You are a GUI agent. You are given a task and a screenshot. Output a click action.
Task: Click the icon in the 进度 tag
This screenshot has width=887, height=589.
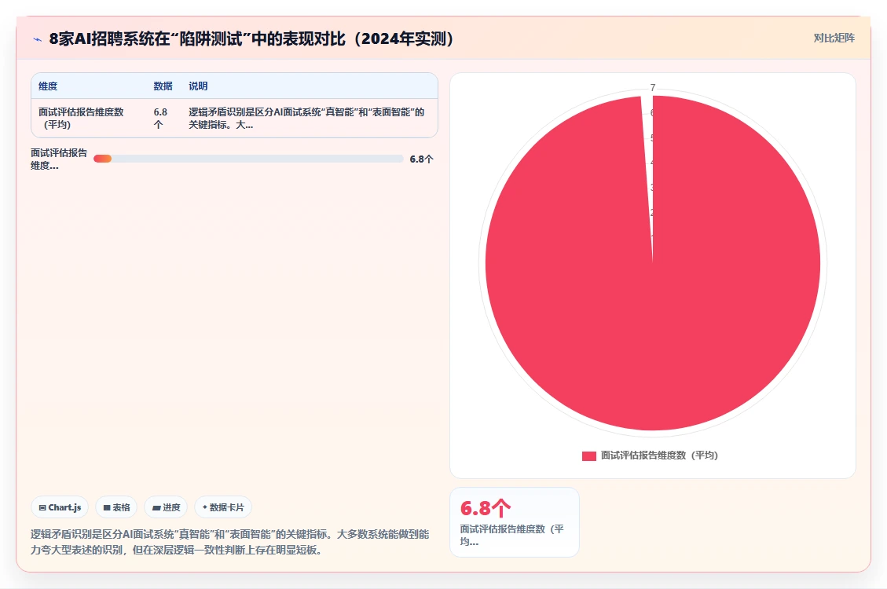[156, 507]
